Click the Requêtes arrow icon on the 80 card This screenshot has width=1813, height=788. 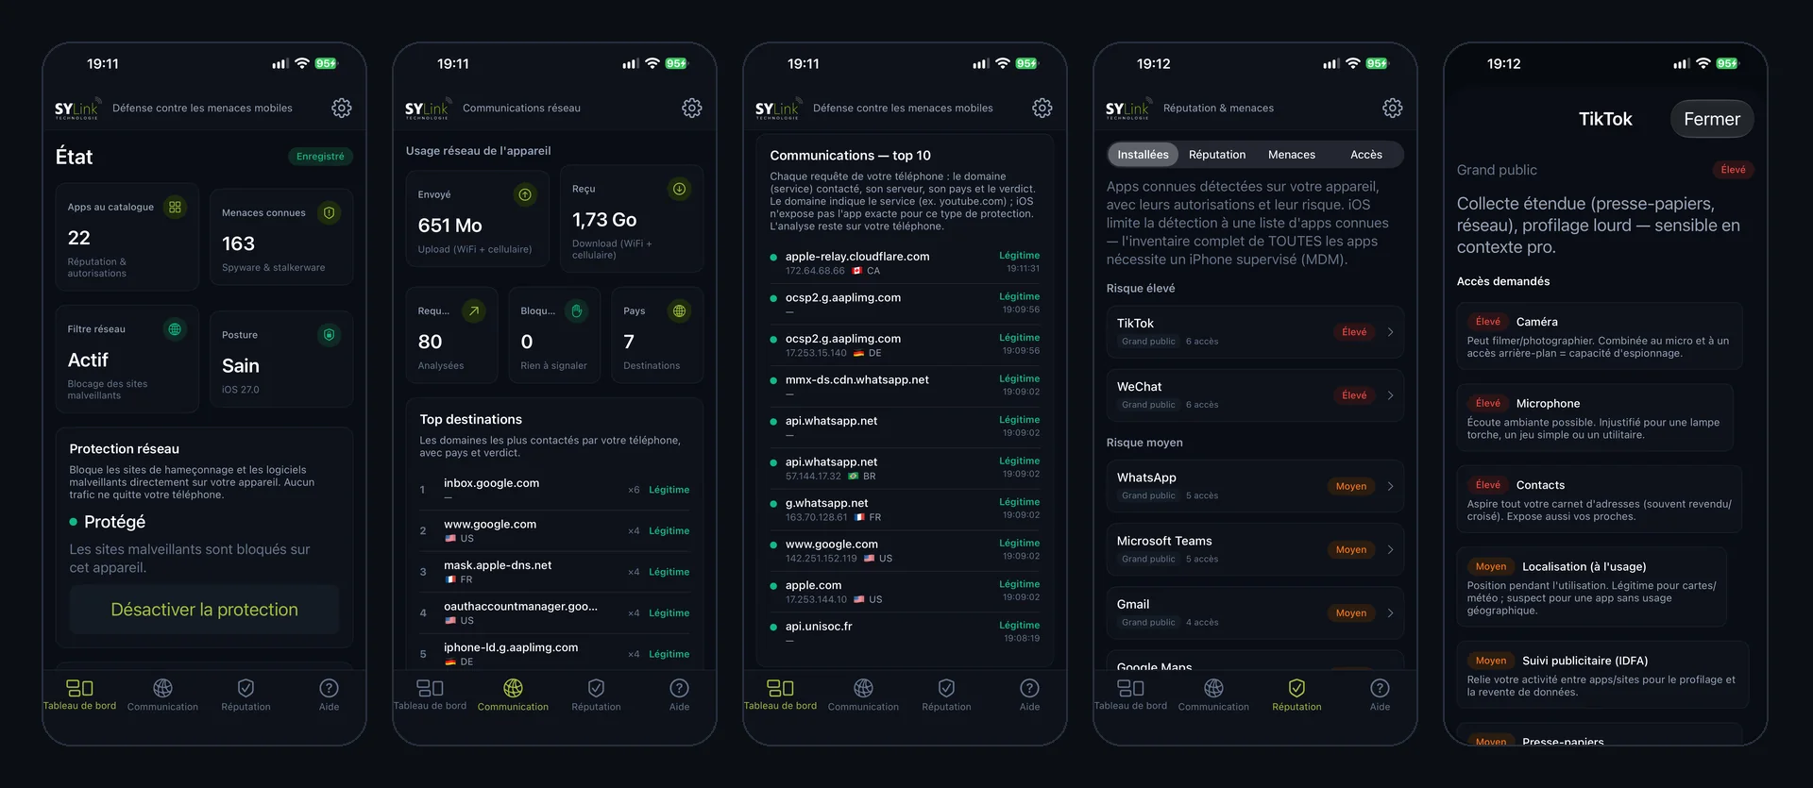pos(474,310)
